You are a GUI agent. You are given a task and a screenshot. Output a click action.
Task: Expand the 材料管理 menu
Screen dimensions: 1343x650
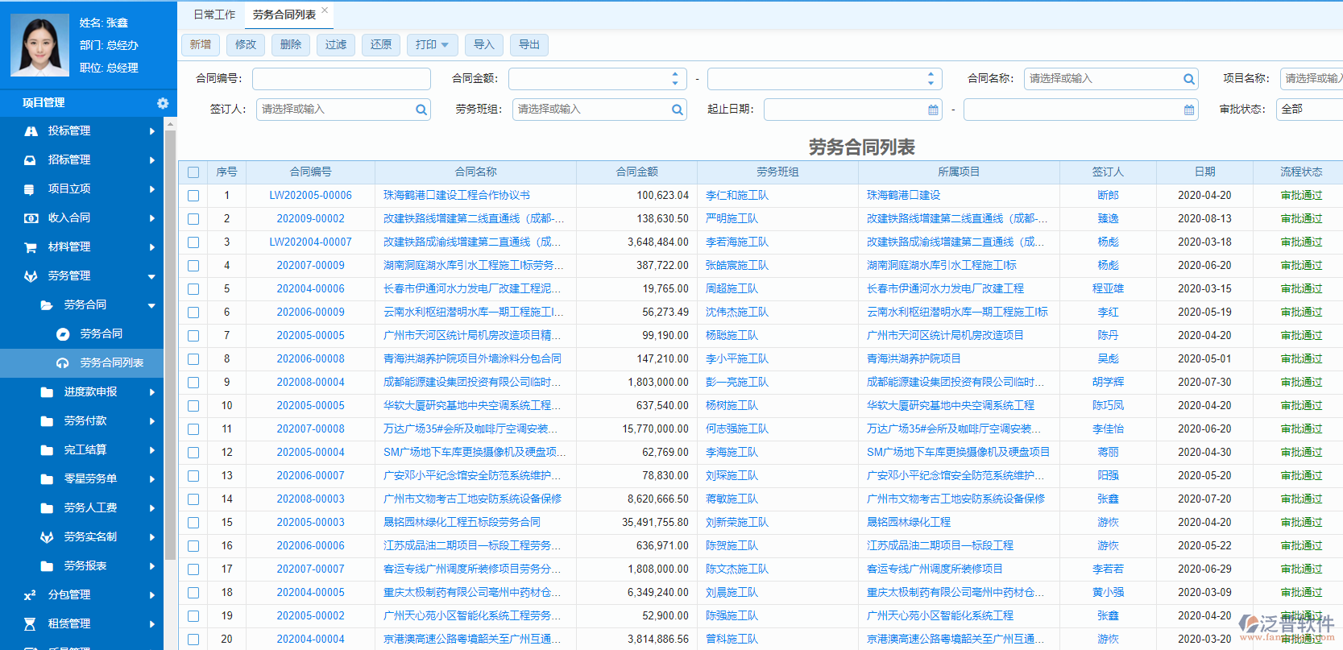(x=151, y=247)
